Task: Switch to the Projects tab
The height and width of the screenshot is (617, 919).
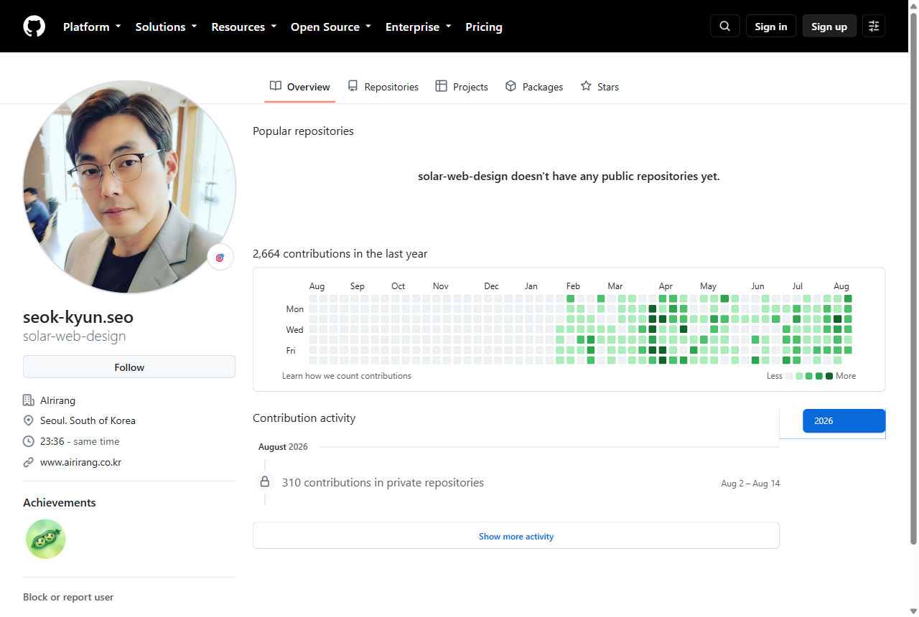Action: point(462,87)
